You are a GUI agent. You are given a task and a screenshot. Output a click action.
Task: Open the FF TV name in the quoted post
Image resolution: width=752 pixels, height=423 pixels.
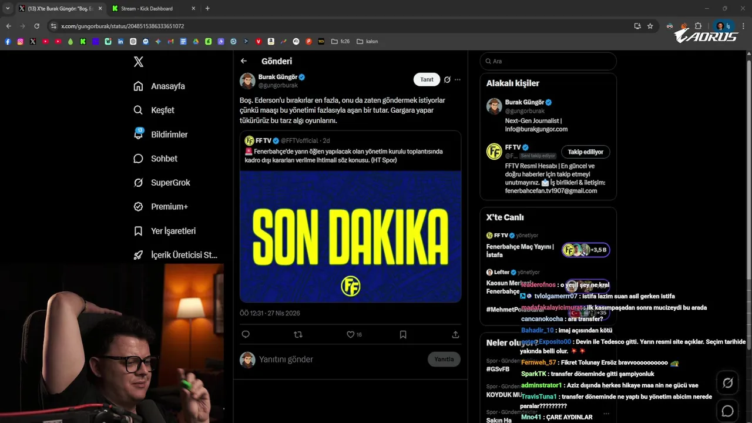(263, 140)
